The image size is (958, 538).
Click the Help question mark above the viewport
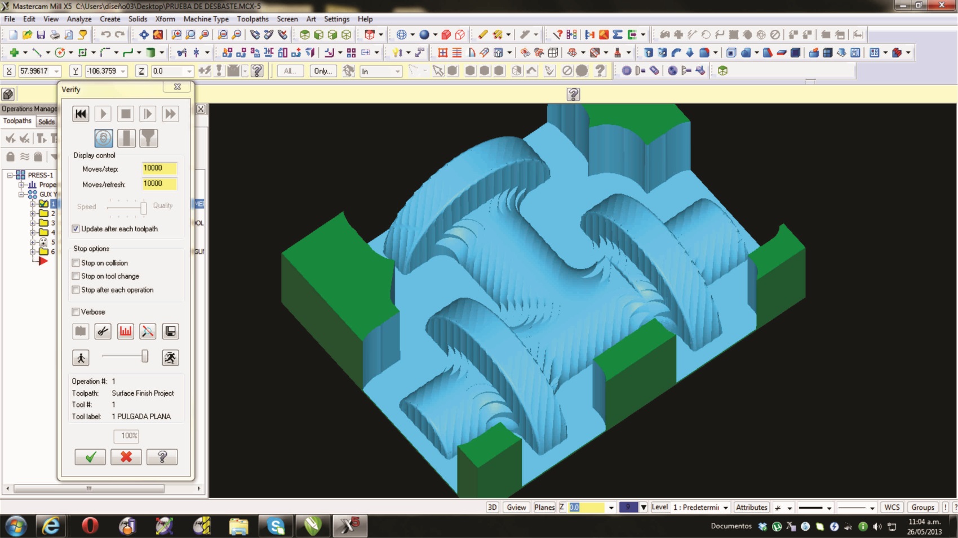coord(573,95)
